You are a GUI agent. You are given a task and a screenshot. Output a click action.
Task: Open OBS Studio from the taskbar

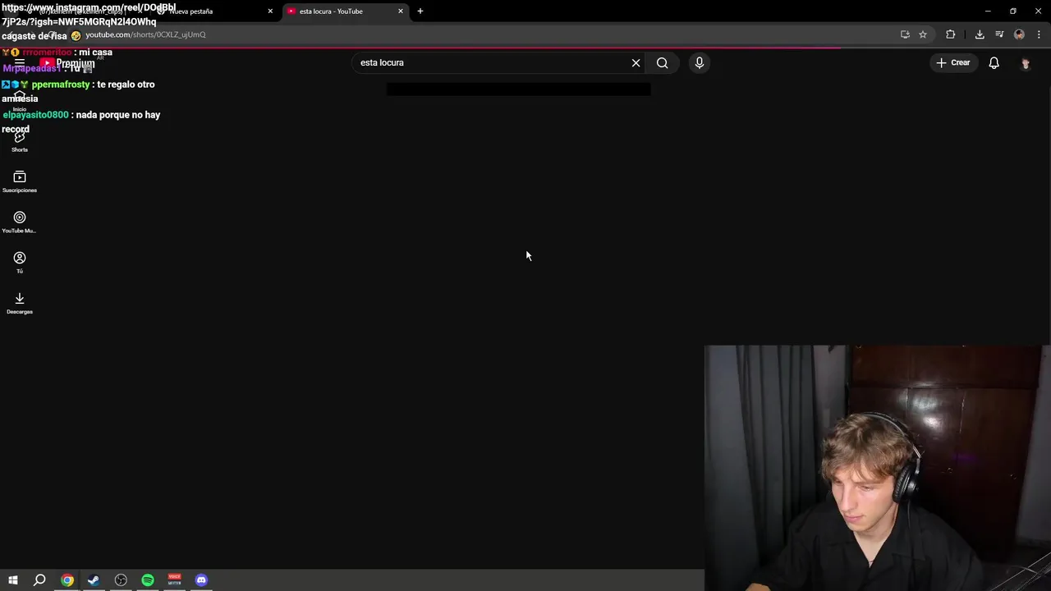pyautogui.click(x=121, y=580)
